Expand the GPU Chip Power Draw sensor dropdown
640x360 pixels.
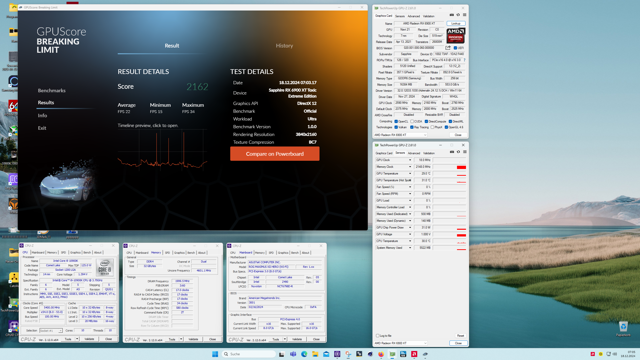coord(410,227)
